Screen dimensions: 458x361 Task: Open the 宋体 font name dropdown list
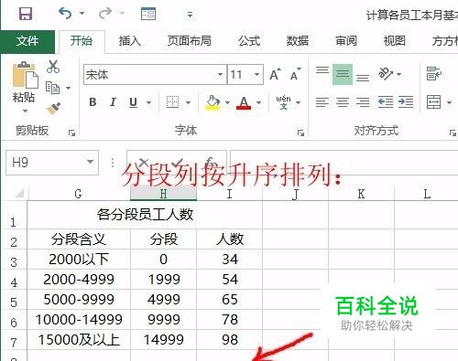(220, 74)
